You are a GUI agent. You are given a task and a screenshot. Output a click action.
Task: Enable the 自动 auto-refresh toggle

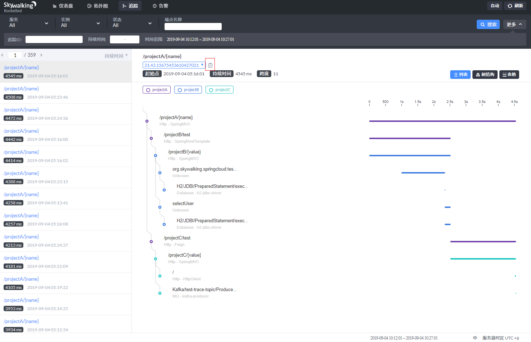coord(495,6)
